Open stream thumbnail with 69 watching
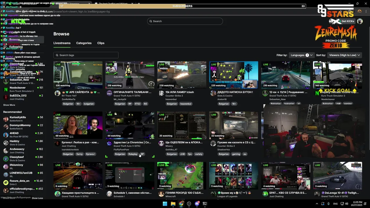Image resolution: width=370 pixels, height=208 pixels. coord(78,125)
